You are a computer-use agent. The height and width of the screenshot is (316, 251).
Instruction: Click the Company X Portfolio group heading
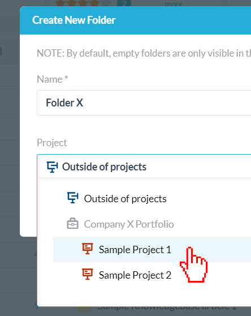[x=129, y=224]
